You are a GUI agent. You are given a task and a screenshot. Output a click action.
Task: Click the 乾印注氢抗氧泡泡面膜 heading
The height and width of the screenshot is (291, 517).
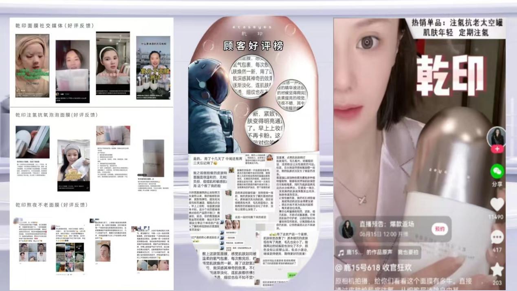[56, 115]
